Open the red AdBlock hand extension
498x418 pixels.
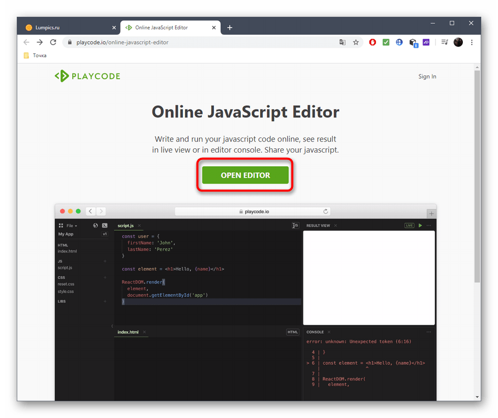[x=373, y=42]
